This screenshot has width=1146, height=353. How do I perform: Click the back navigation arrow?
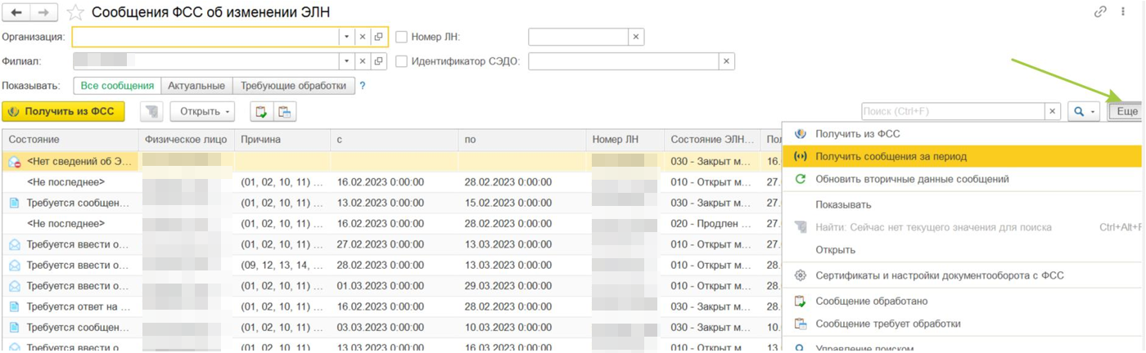[x=16, y=12]
